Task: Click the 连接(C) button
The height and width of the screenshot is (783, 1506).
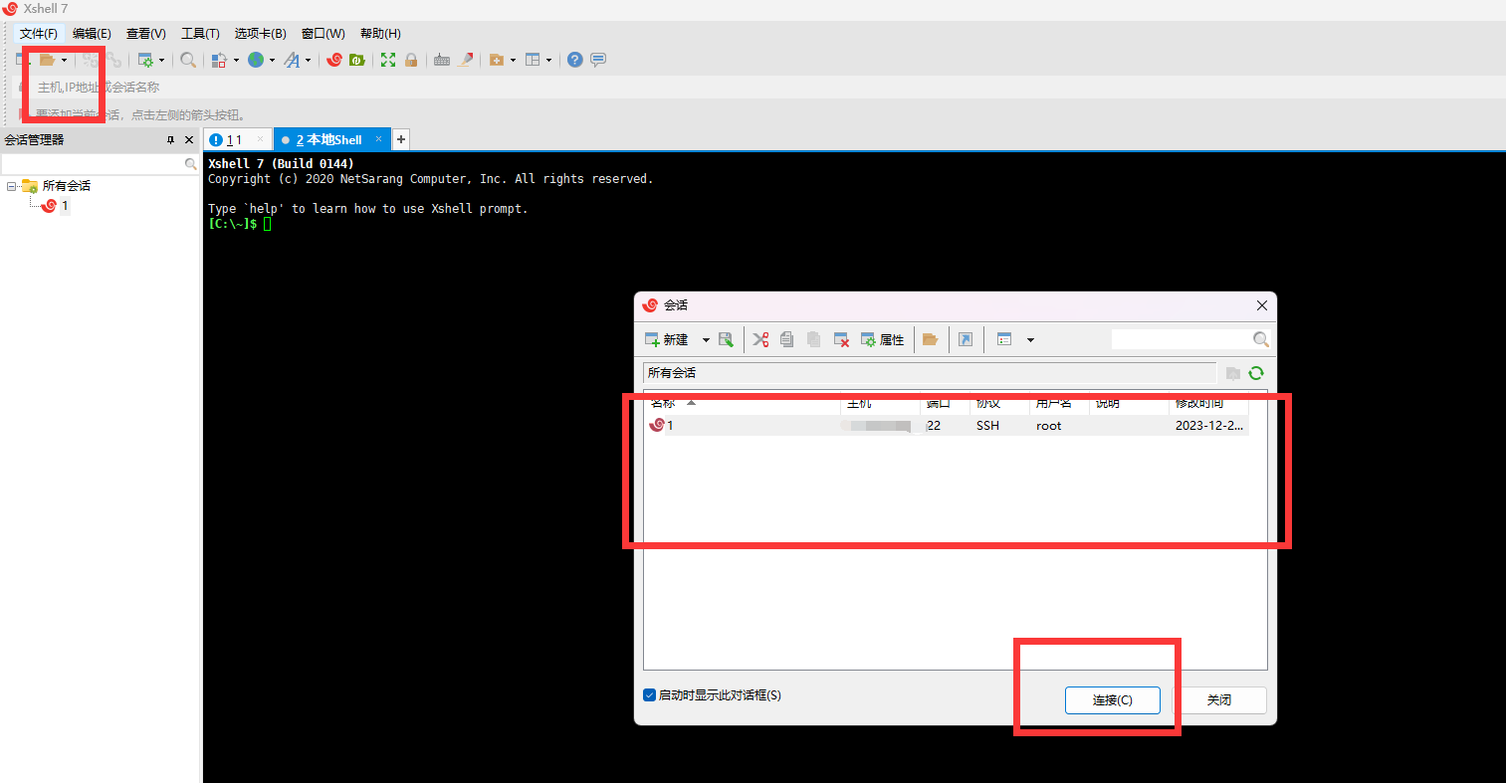Action: (1113, 700)
